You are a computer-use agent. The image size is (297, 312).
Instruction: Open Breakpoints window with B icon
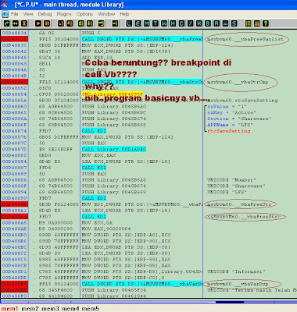[208, 23]
